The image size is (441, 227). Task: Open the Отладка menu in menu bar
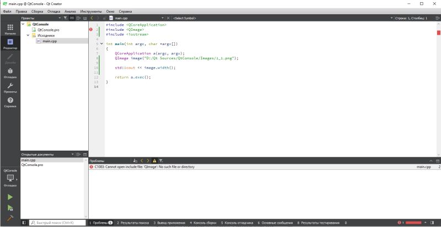[x=53, y=12]
